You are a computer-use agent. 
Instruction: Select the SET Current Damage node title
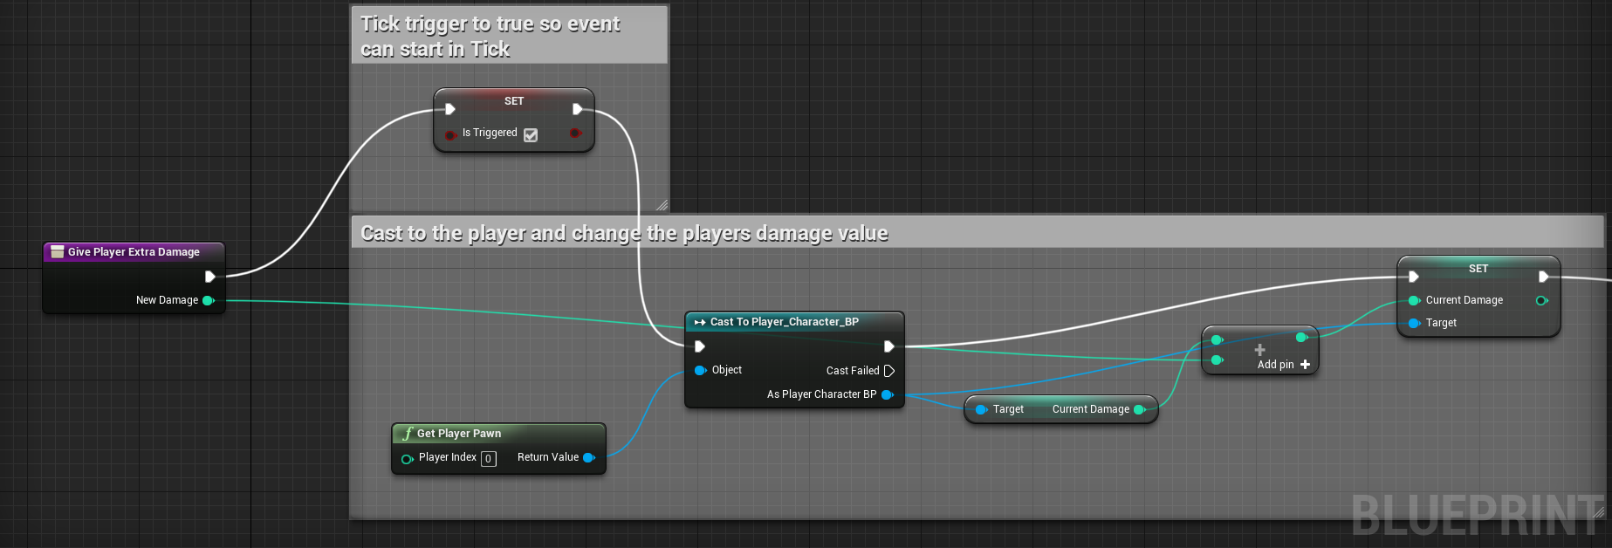[1478, 269]
